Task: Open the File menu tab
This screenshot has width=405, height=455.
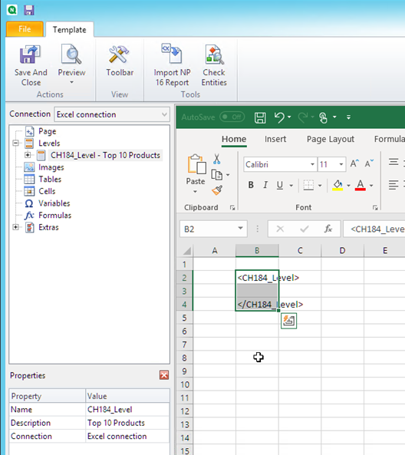Action: (25, 29)
